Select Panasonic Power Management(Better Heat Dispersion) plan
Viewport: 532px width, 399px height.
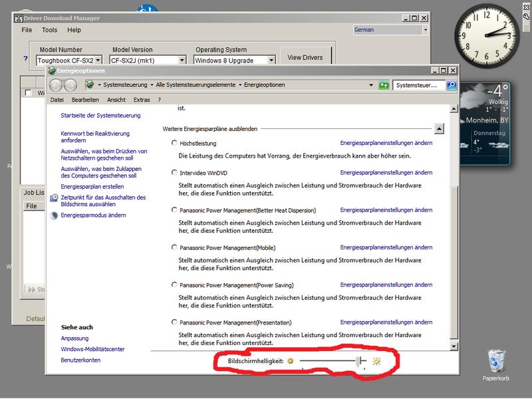174,209
